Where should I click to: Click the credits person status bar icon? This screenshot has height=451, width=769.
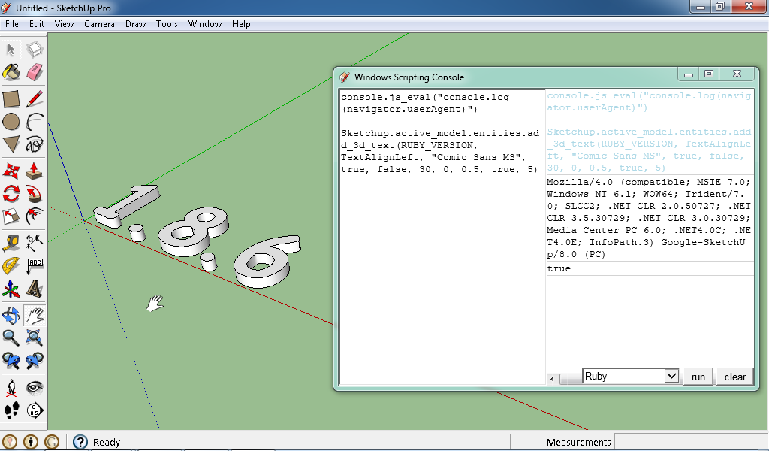30,442
